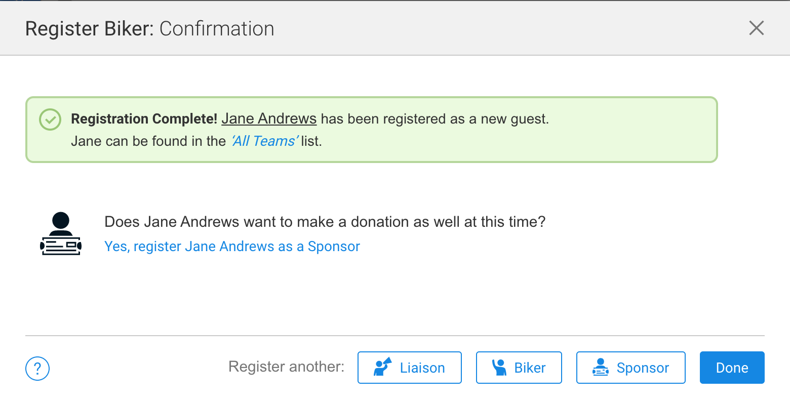Click the 'Registration Complete!' bold text
Viewport: 790px width, 403px height.
(144, 119)
